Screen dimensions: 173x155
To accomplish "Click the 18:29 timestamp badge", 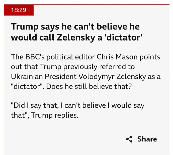I will coord(19,10).
